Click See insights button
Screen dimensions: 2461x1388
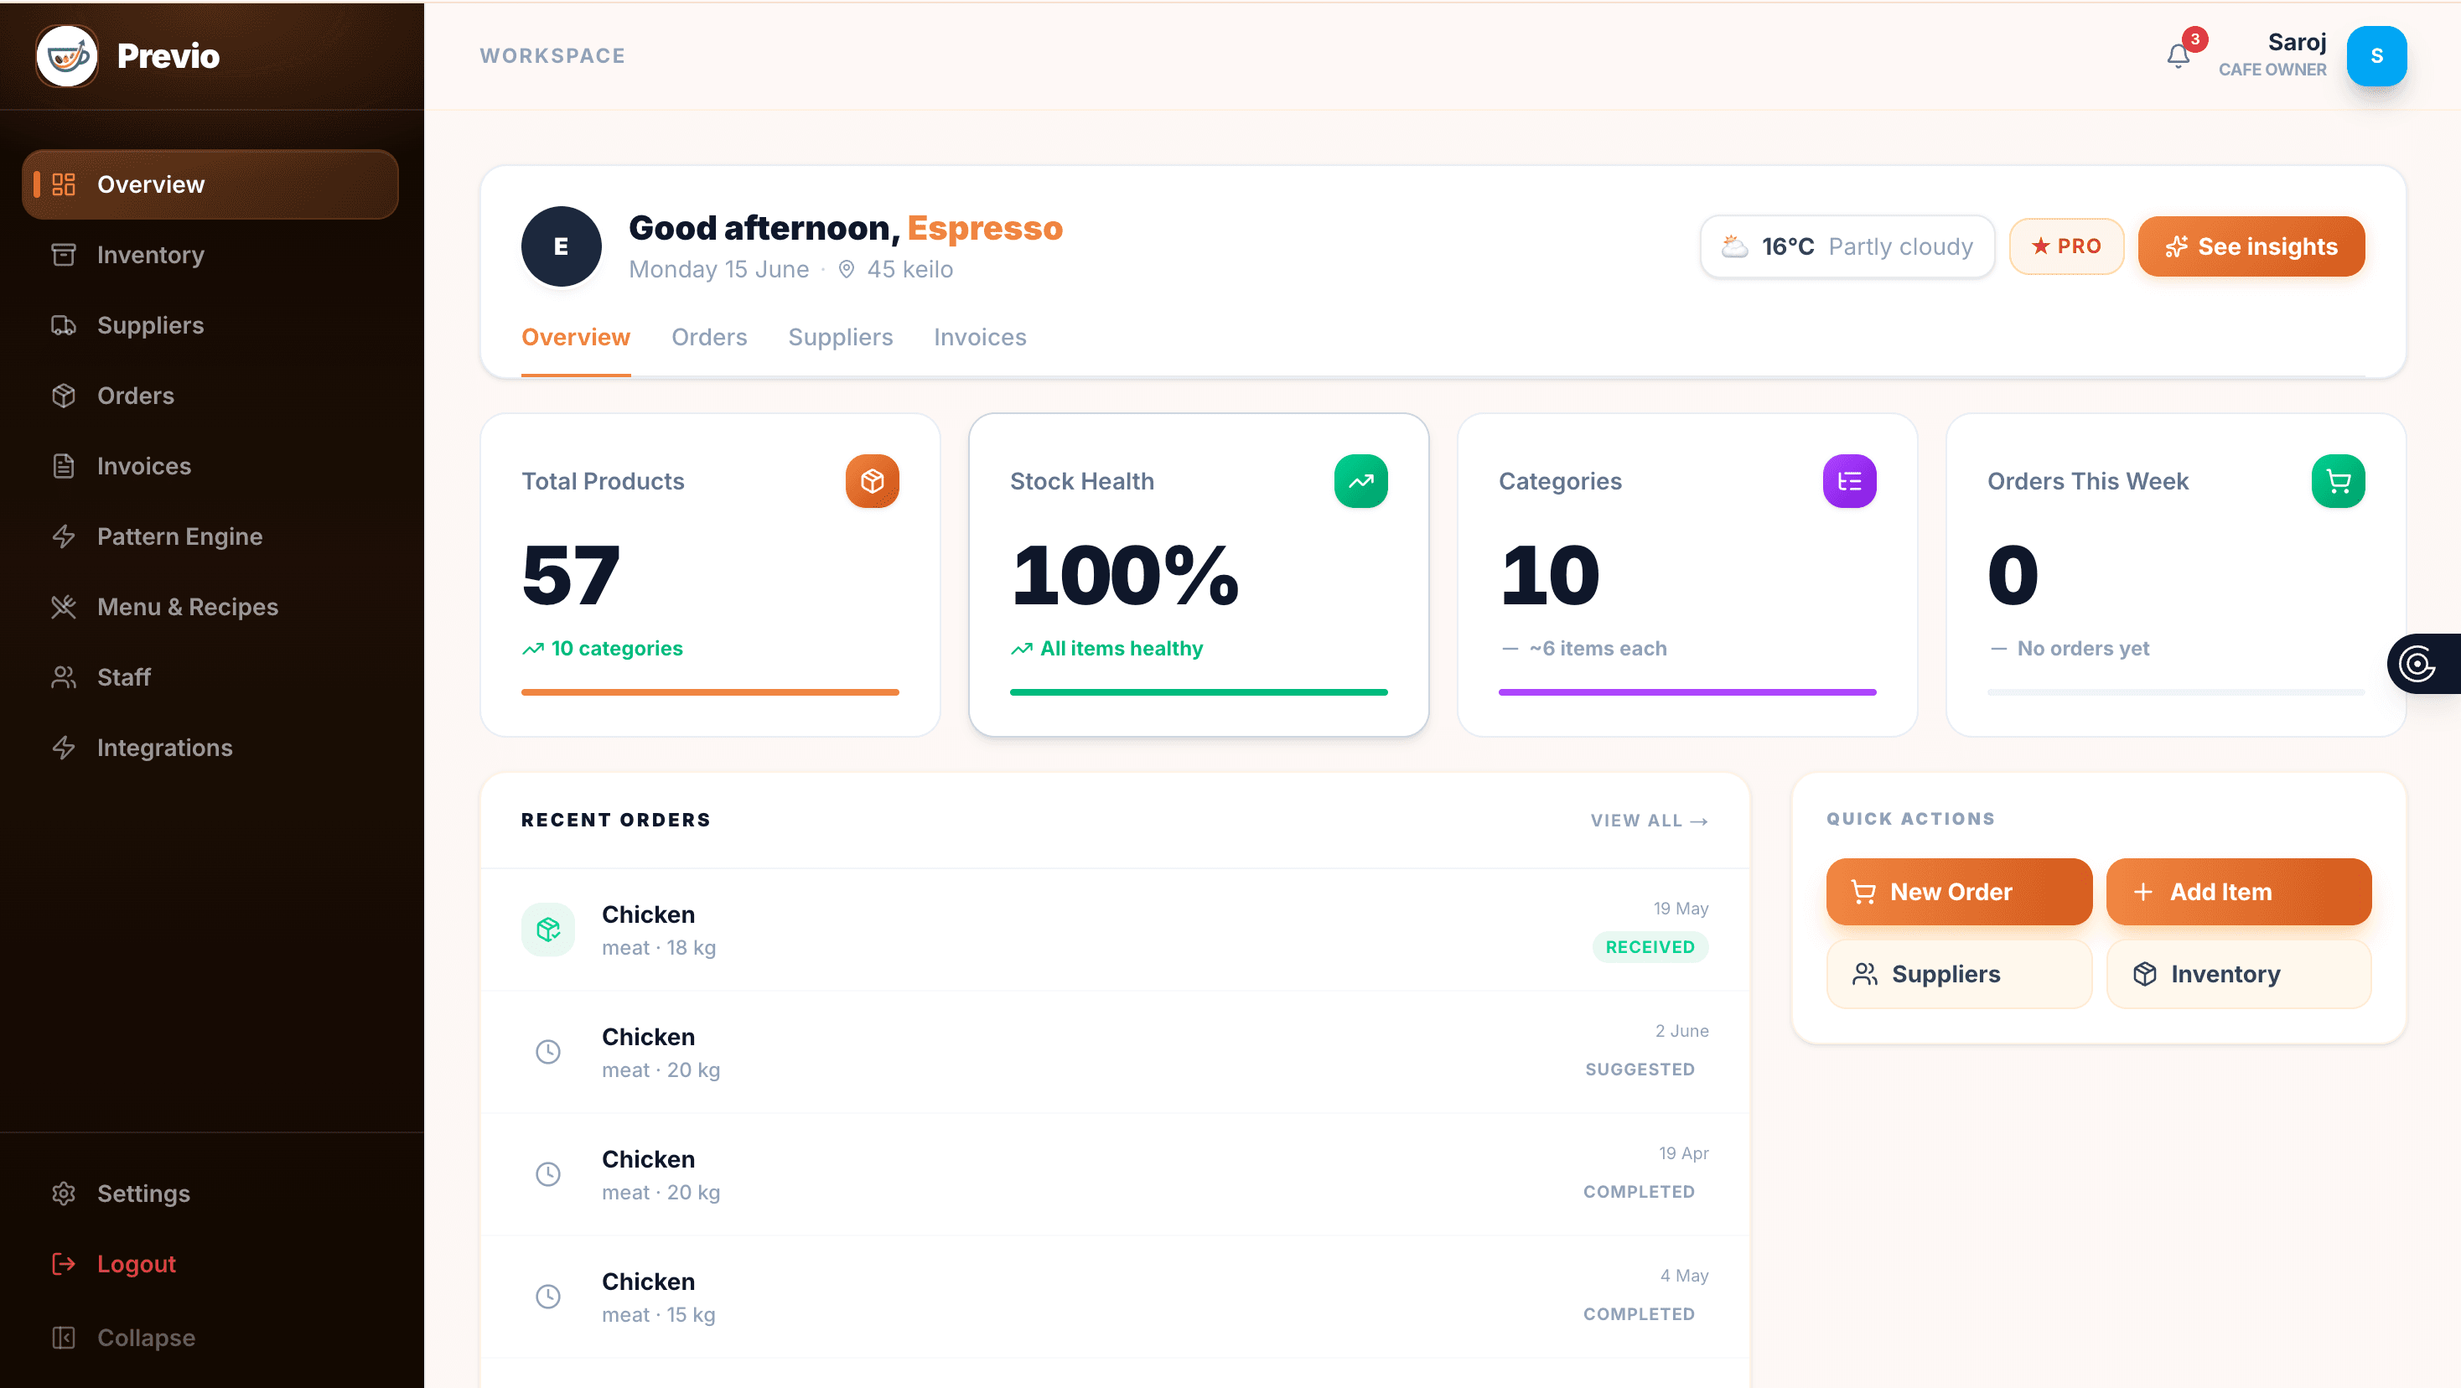tap(2251, 246)
